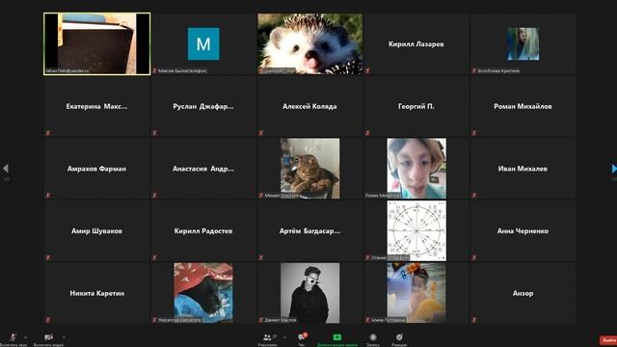Leave the meeting with the red Выйти button

coord(608,340)
